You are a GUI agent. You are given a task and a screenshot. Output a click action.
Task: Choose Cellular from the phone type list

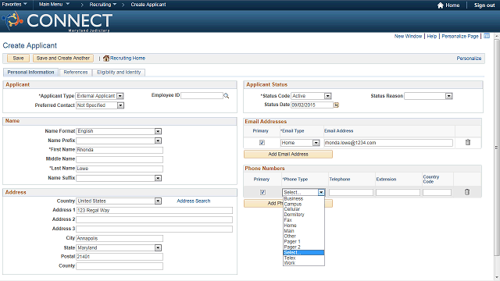pyautogui.click(x=291, y=209)
